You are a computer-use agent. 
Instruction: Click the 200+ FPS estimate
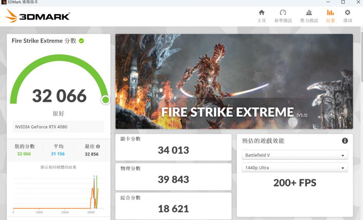click(295, 183)
